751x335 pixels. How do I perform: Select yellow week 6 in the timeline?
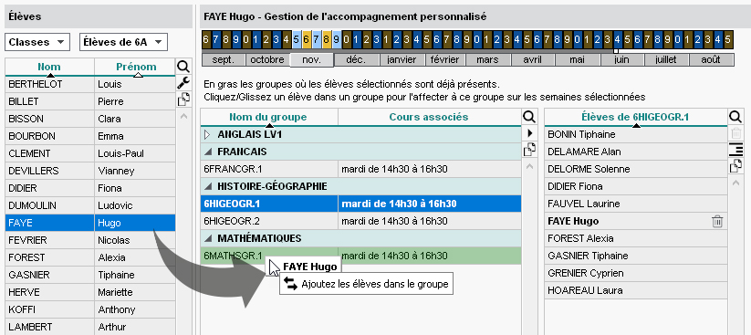[307, 39]
